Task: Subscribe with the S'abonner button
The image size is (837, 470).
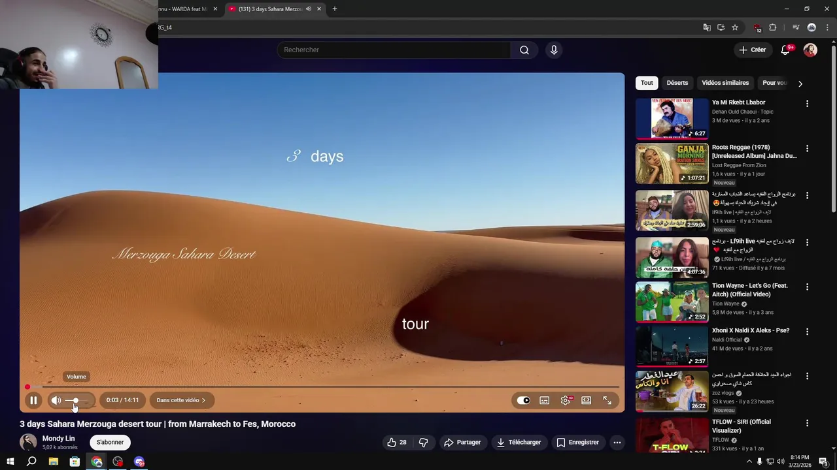Action: tap(110, 443)
